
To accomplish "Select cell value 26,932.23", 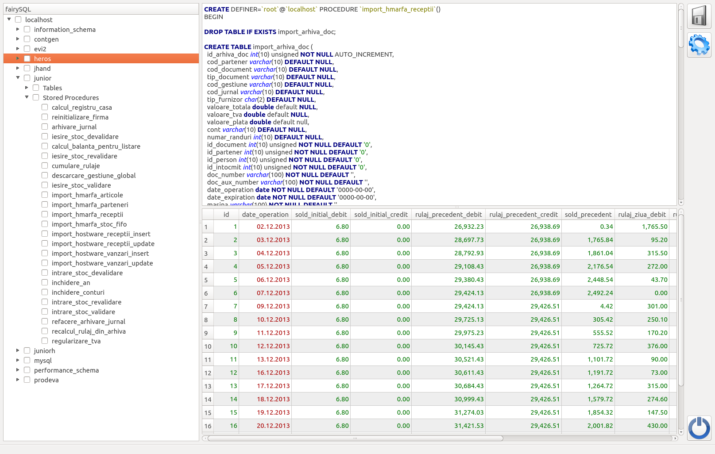I will coord(448,227).
